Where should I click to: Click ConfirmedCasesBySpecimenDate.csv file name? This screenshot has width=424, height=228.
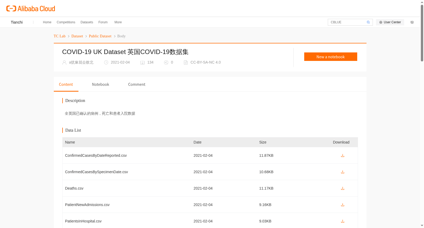tap(96, 172)
